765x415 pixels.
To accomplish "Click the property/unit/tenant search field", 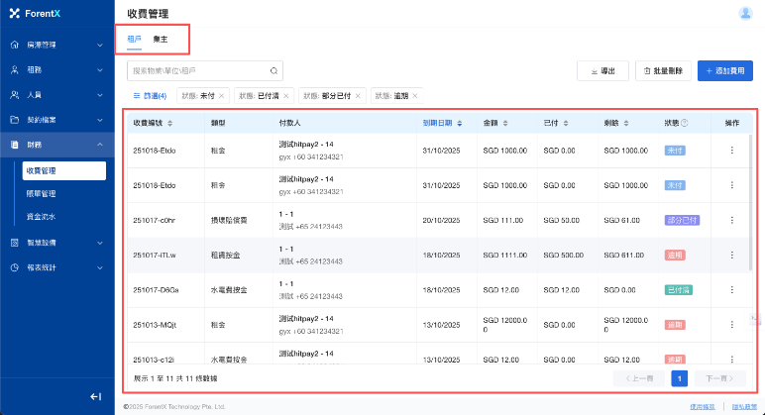I will [198, 71].
